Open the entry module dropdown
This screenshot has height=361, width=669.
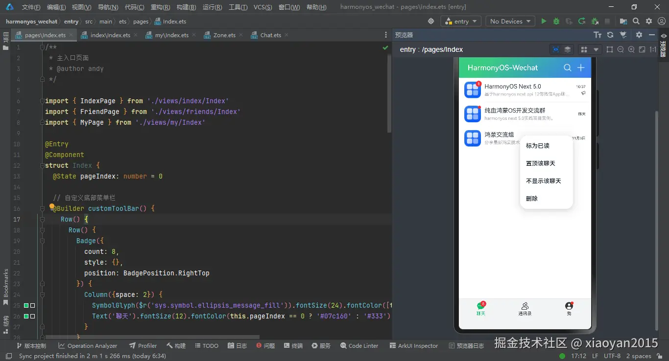(x=461, y=21)
